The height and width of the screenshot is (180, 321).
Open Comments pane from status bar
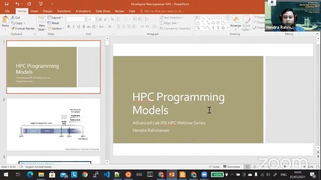coord(232,166)
